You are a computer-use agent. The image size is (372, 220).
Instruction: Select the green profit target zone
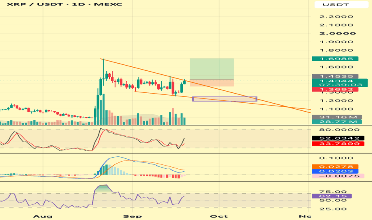click(x=212, y=69)
